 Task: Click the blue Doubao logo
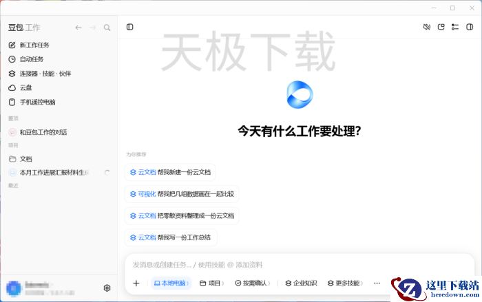pyautogui.click(x=300, y=94)
